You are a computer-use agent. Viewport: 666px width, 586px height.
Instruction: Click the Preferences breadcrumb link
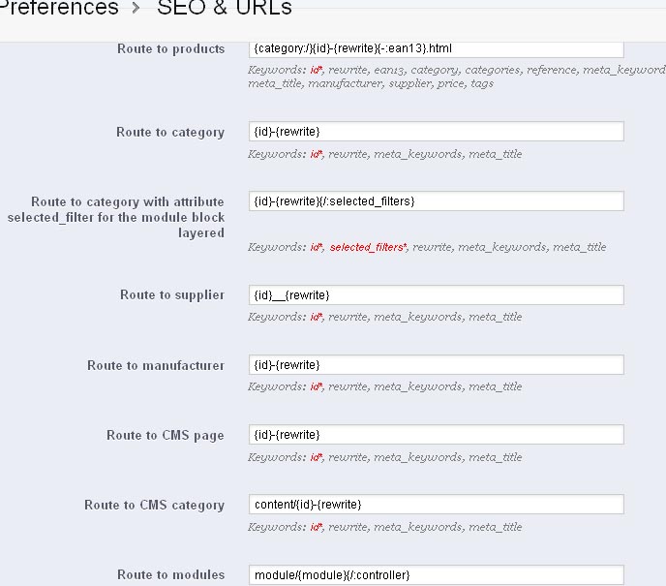58,9
